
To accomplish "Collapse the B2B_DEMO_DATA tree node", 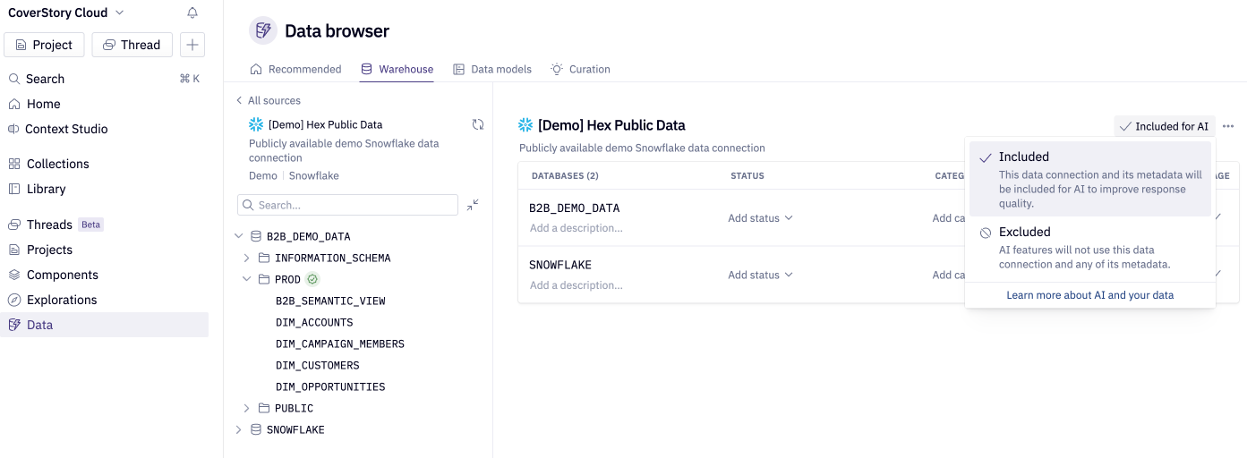I will click(238, 236).
